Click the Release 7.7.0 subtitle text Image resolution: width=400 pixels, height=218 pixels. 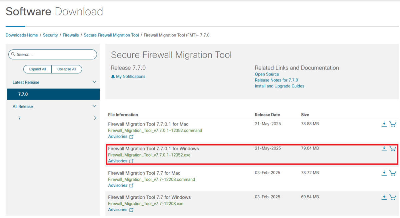(x=128, y=68)
